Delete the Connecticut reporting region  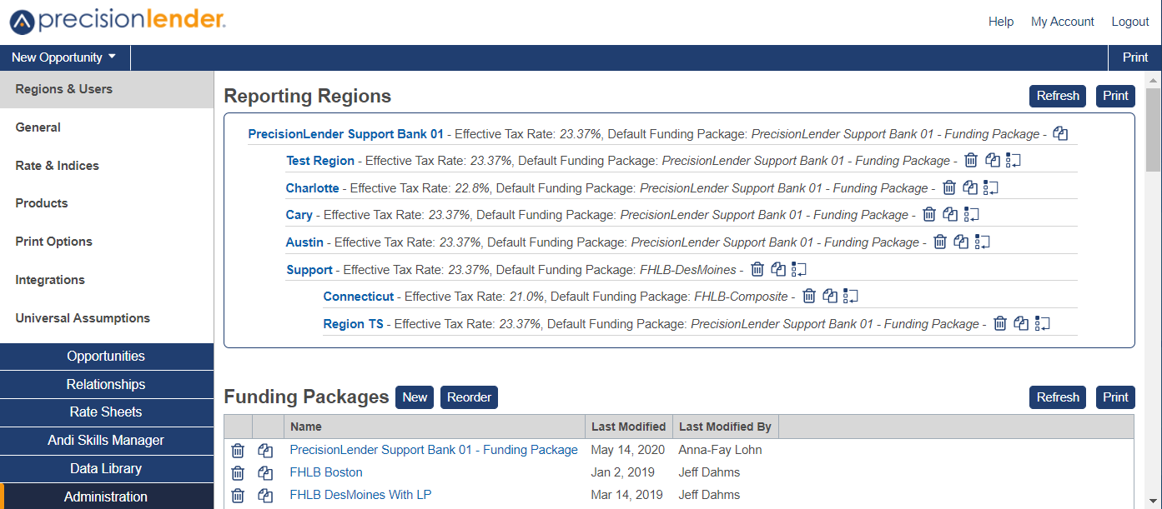[x=809, y=296]
